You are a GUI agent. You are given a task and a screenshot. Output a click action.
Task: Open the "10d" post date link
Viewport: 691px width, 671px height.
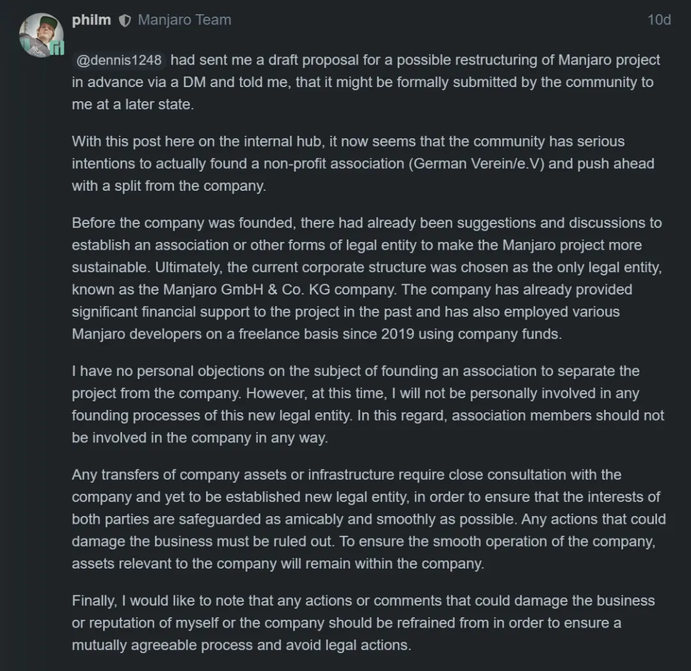coord(658,20)
